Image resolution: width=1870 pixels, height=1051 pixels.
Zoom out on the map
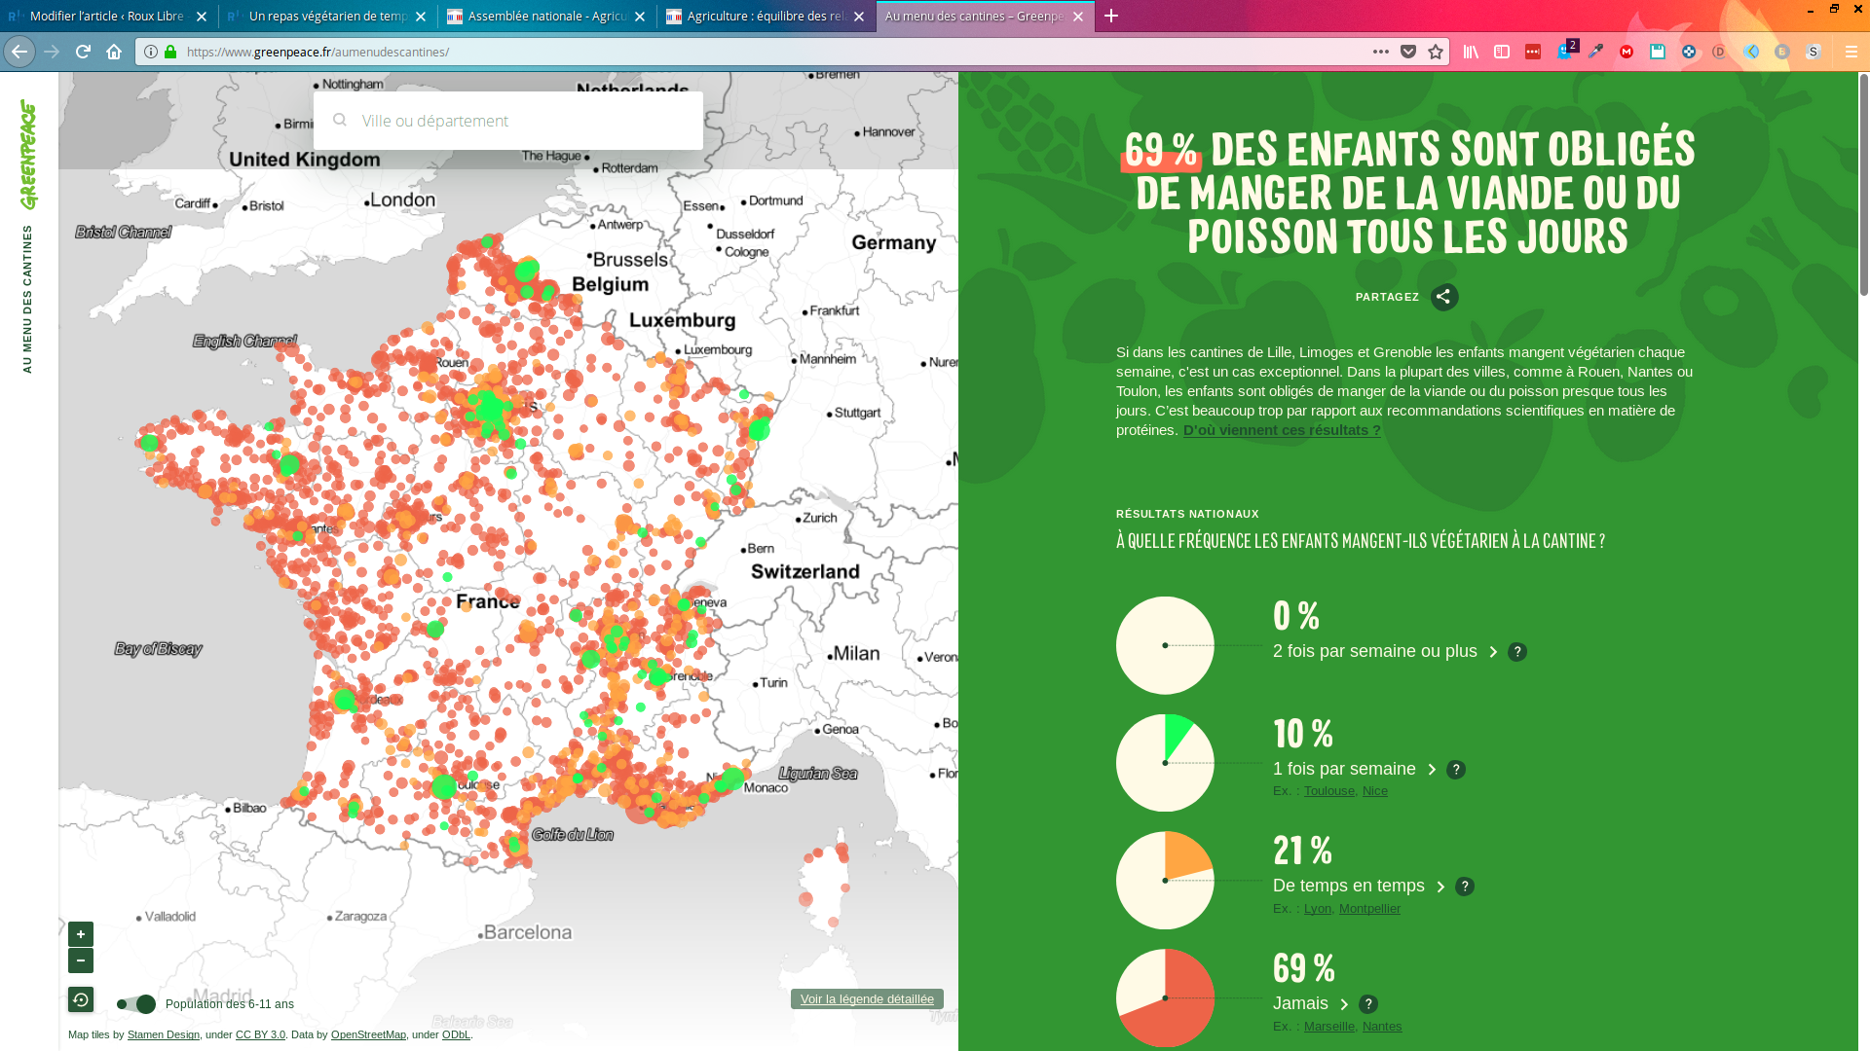[x=81, y=960]
